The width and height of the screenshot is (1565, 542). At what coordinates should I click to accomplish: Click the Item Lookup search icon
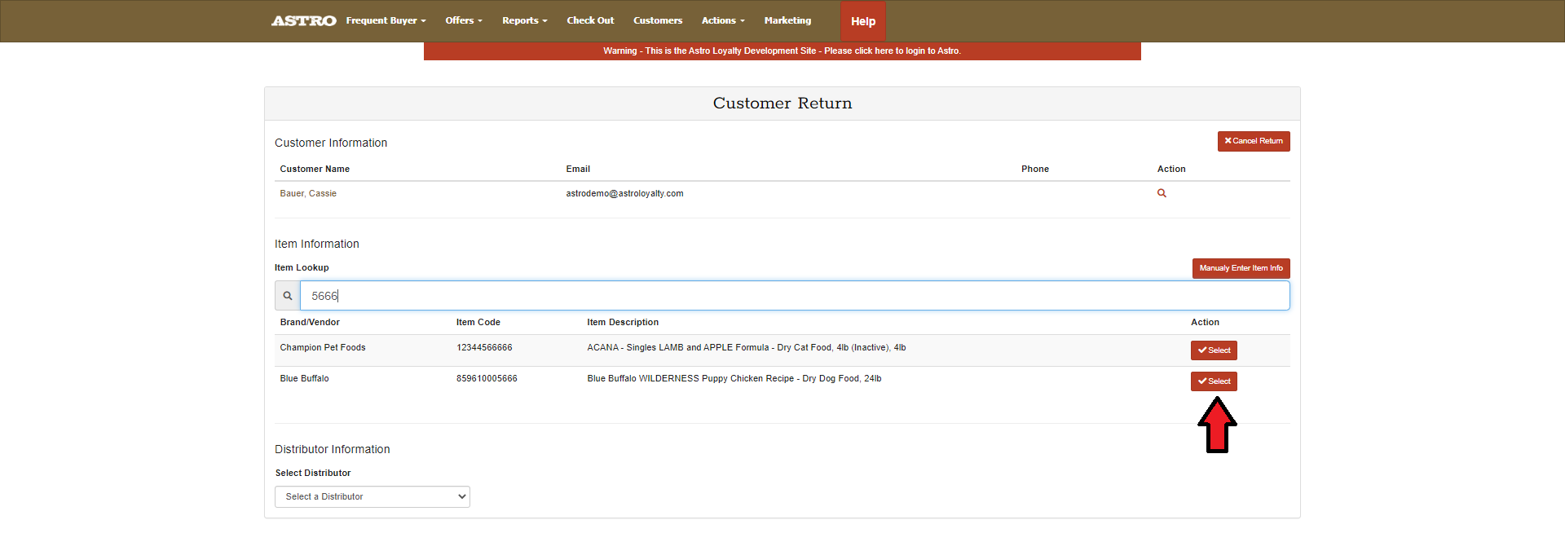click(x=288, y=296)
